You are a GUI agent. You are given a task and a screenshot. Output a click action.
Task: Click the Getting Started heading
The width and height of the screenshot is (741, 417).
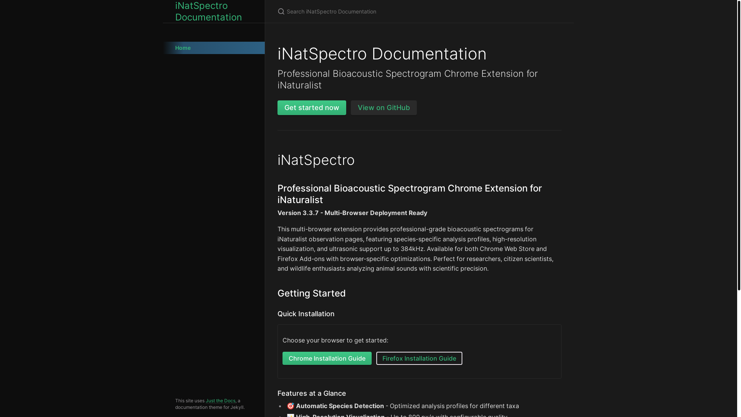pos(311,293)
